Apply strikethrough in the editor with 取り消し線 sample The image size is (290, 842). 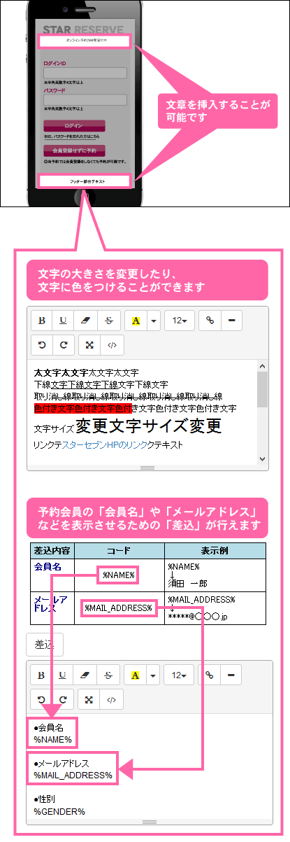coord(108,321)
